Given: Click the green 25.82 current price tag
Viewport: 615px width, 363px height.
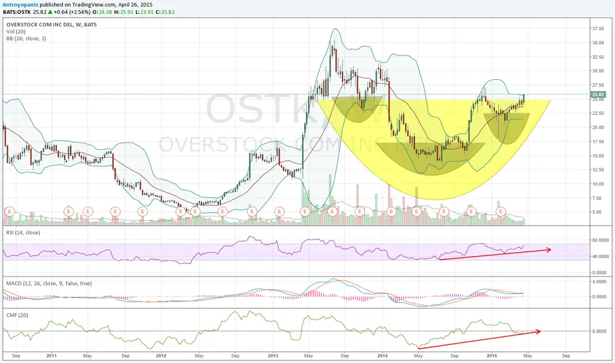Looking at the screenshot, I should pos(598,94).
